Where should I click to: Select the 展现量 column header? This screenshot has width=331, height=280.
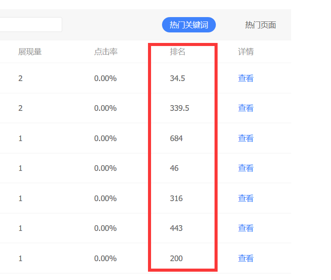(x=30, y=52)
